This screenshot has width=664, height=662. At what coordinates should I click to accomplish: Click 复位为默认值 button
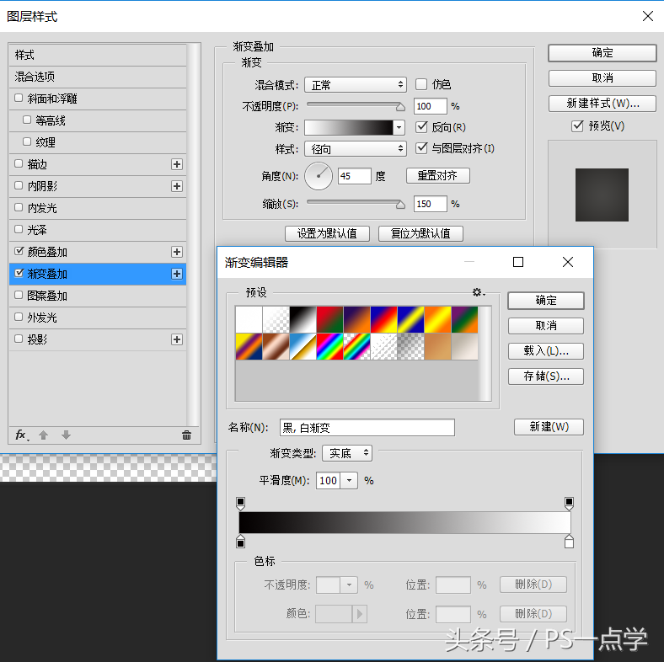coord(420,233)
